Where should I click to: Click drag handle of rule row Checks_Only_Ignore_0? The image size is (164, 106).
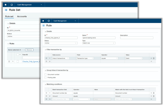[9, 62]
